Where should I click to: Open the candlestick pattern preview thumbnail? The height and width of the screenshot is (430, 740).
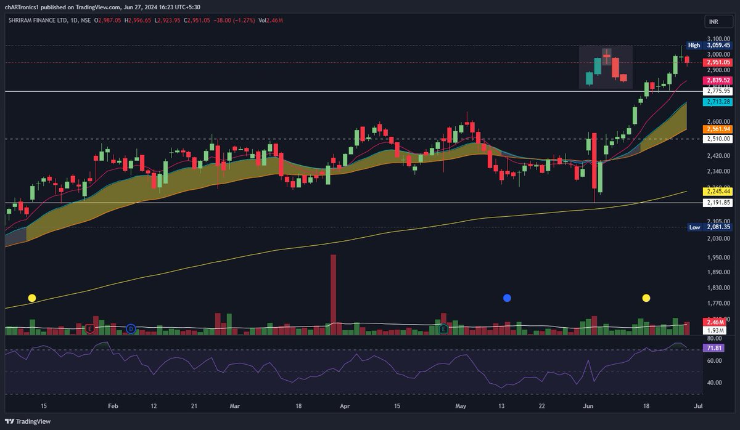(x=606, y=67)
